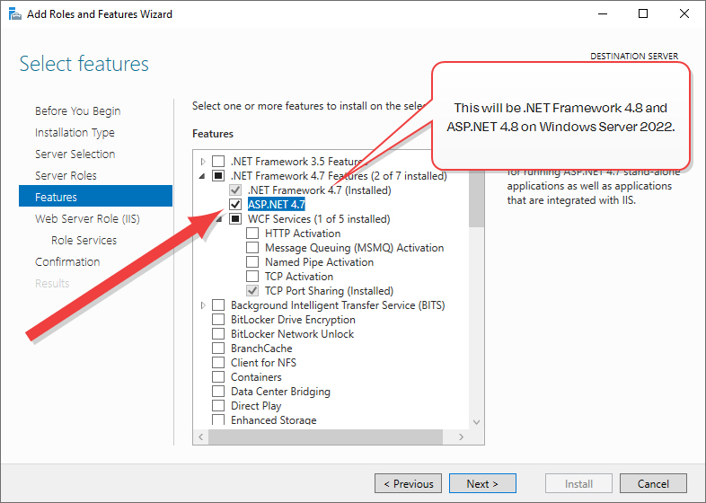Check the .NET Framework 3.5 Features checkbox
The height and width of the screenshot is (503, 706).
218,161
